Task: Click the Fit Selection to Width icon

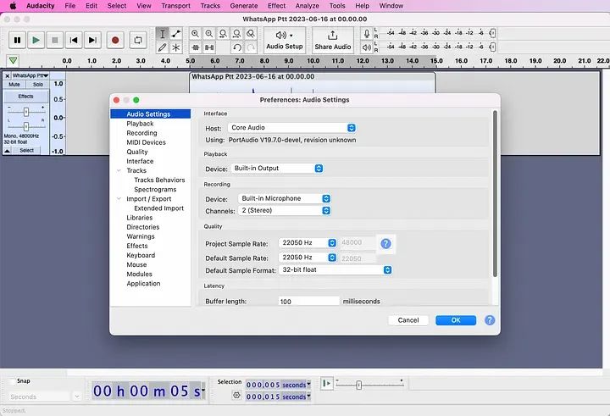Action: (223, 34)
